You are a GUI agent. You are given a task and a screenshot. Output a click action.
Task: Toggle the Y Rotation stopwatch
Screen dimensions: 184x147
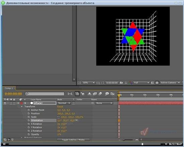pyautogui.click(x=28, y=127)
